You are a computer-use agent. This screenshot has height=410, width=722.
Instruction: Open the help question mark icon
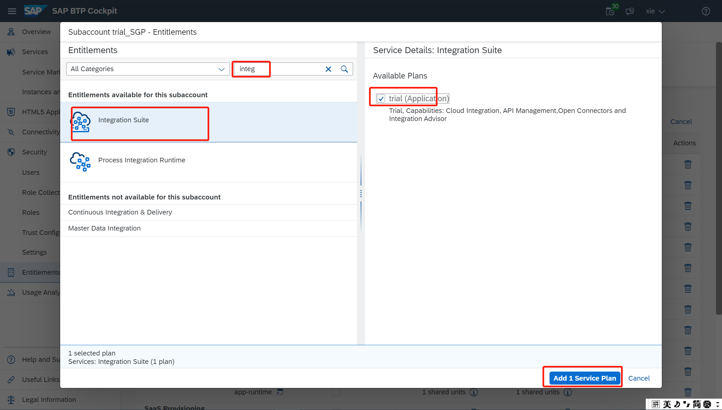706,11
